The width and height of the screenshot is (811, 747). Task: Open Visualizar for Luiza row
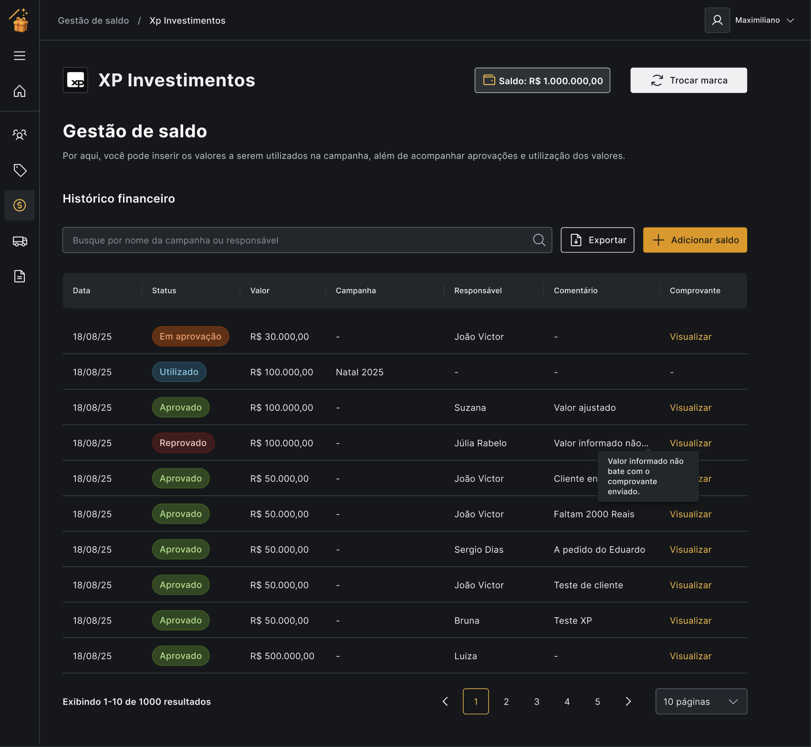pos(690,656)
